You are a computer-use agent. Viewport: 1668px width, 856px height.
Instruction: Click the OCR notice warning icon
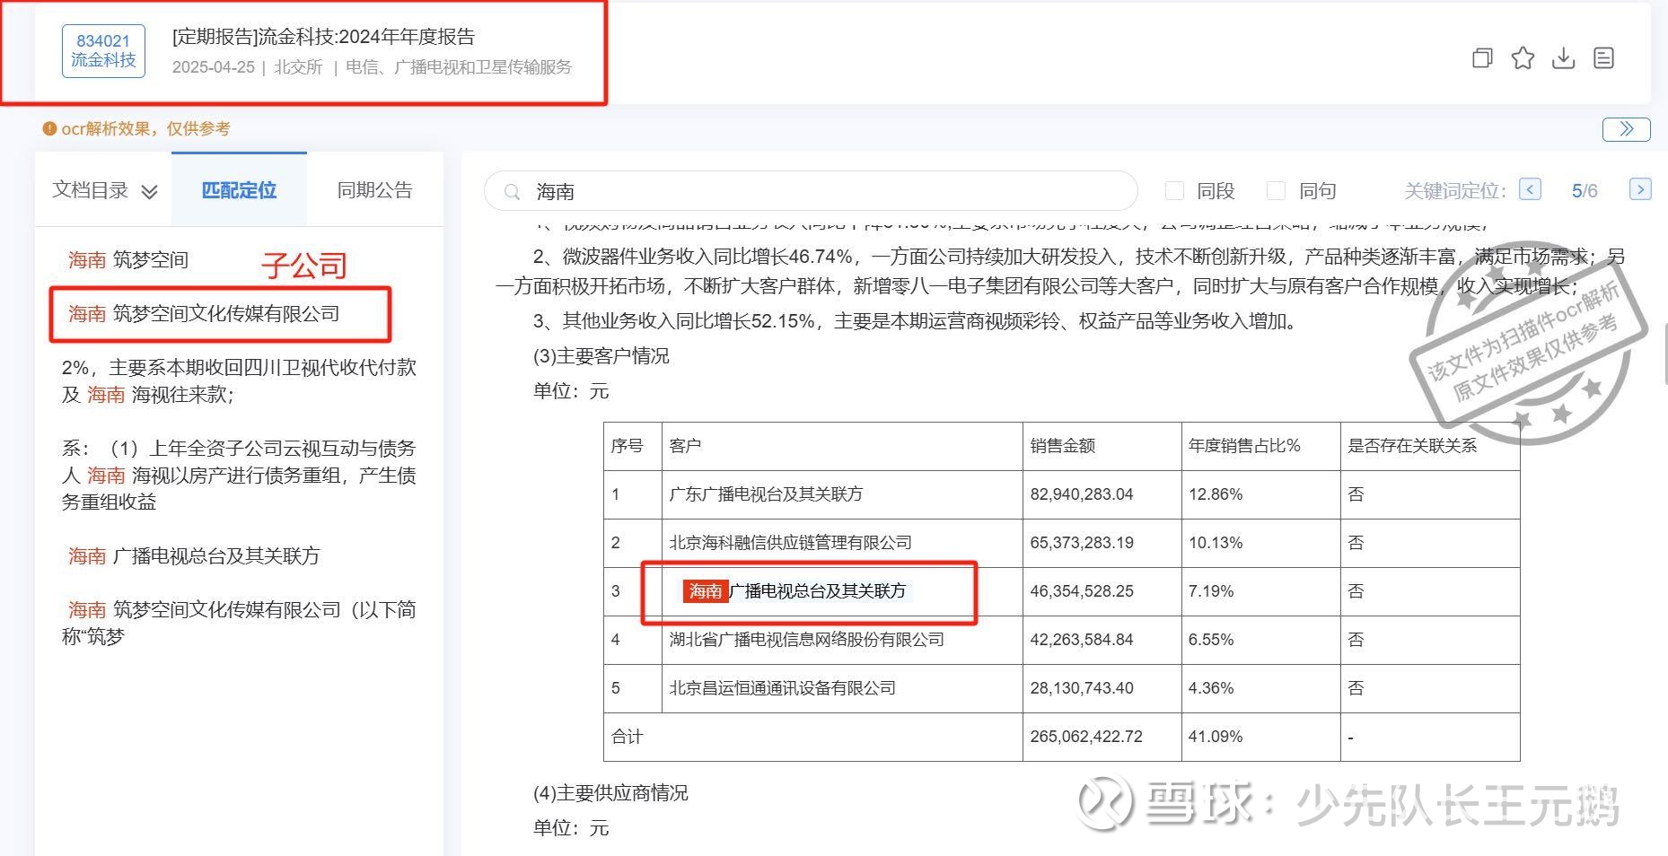[x=49, y=128]
